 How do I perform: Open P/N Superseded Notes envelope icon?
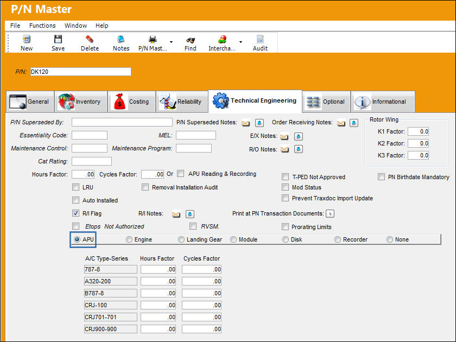pyautogui.click(x=245, y=123)
